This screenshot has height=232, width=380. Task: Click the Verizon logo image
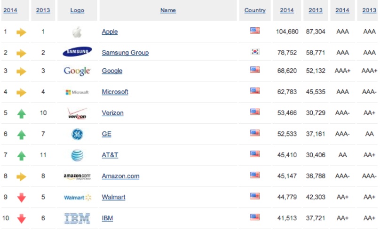point(77,113)
